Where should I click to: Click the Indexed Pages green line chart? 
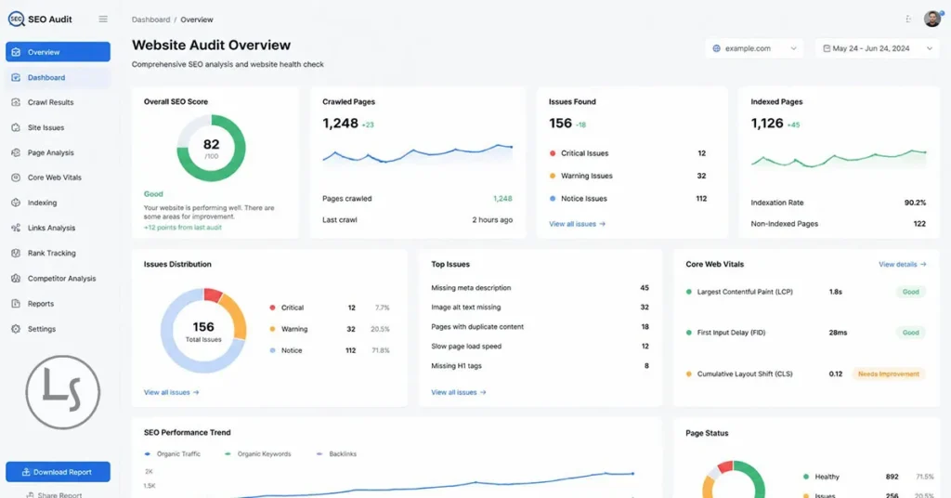(x=839, y=158)
